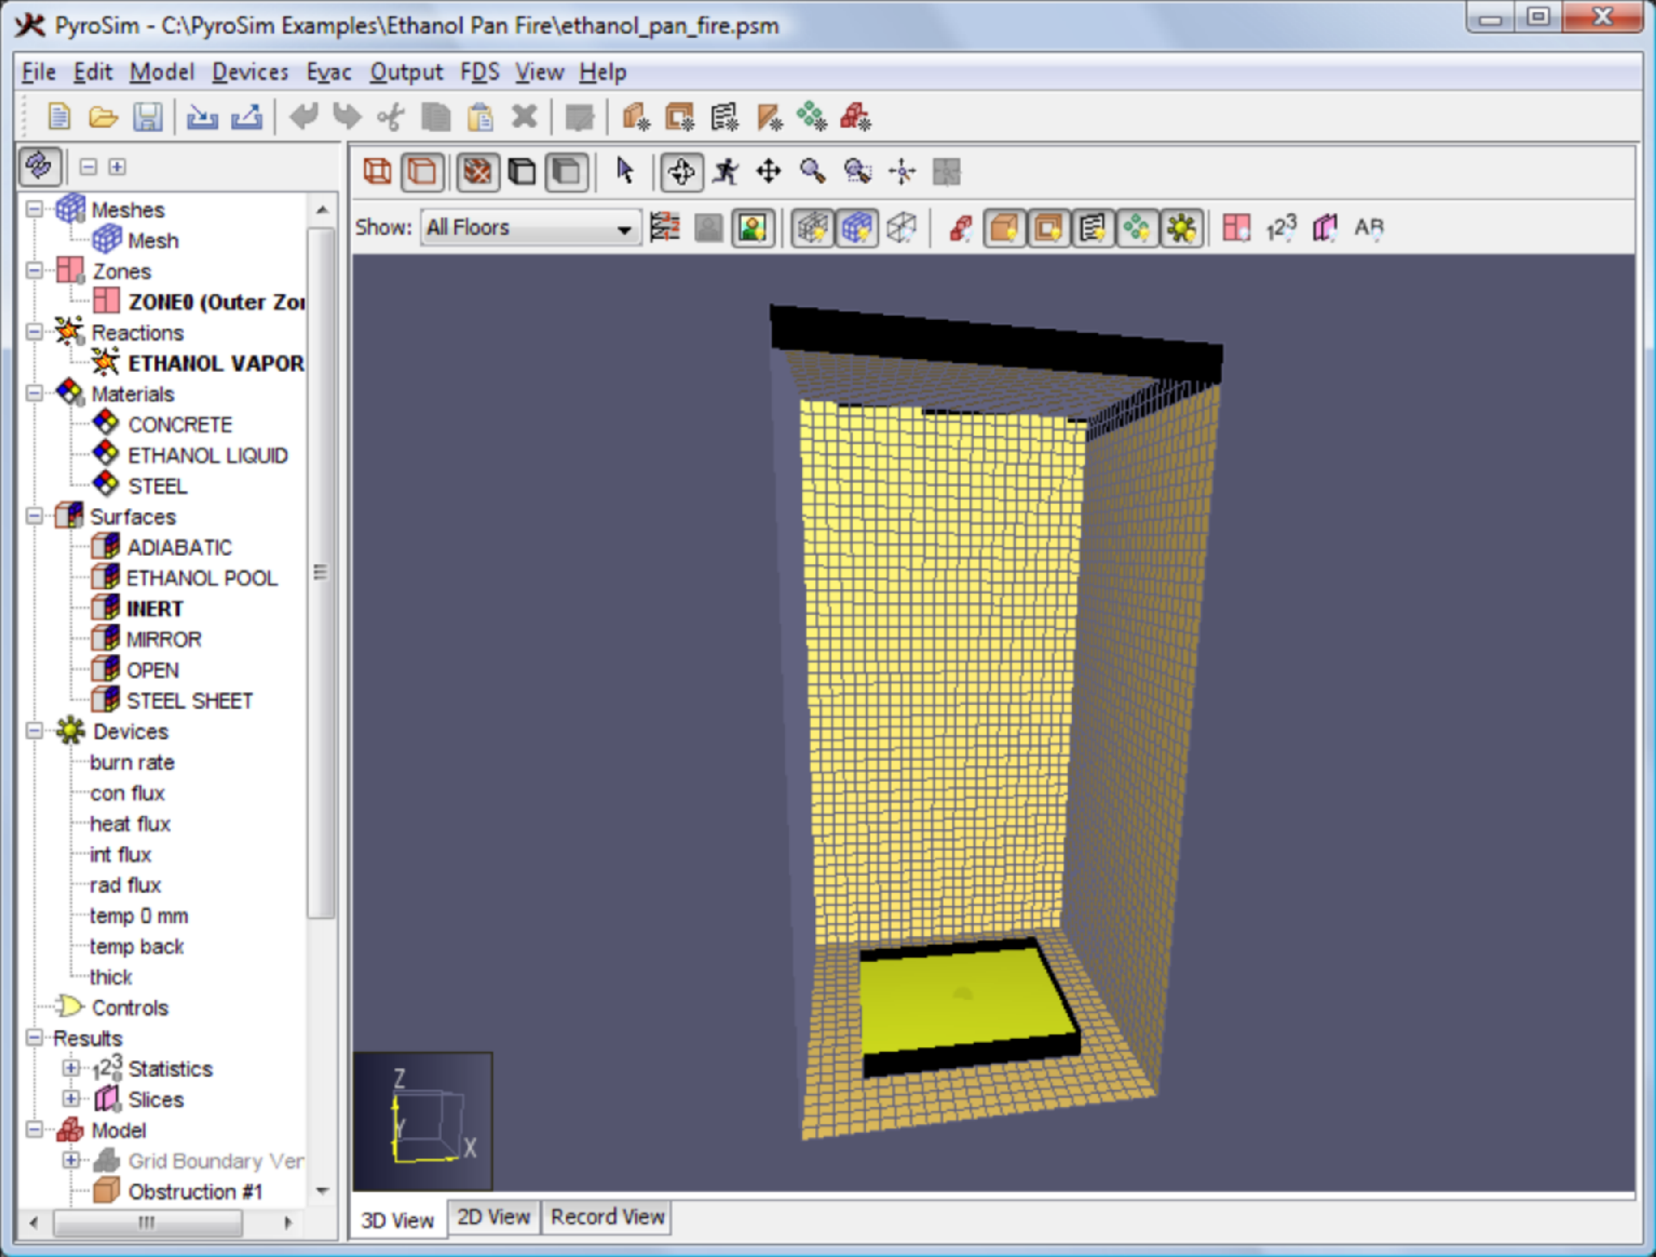Select the heat flux device

point(130,824)
